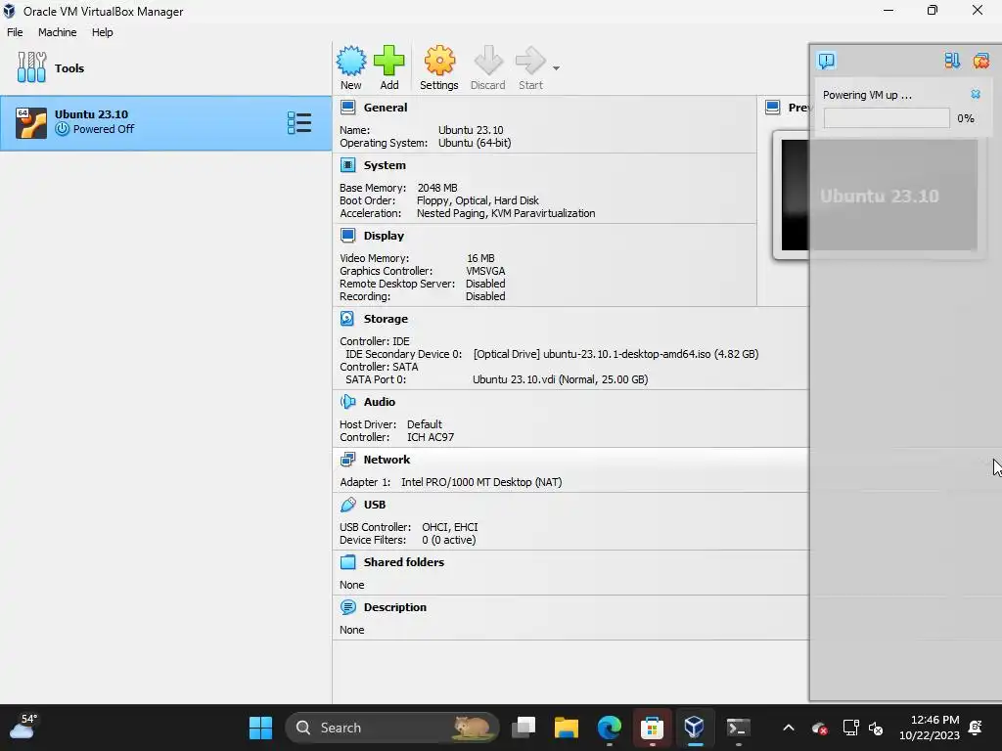
Task: Click the System section header
Action: pyautogui.click(x=384, y=165)
